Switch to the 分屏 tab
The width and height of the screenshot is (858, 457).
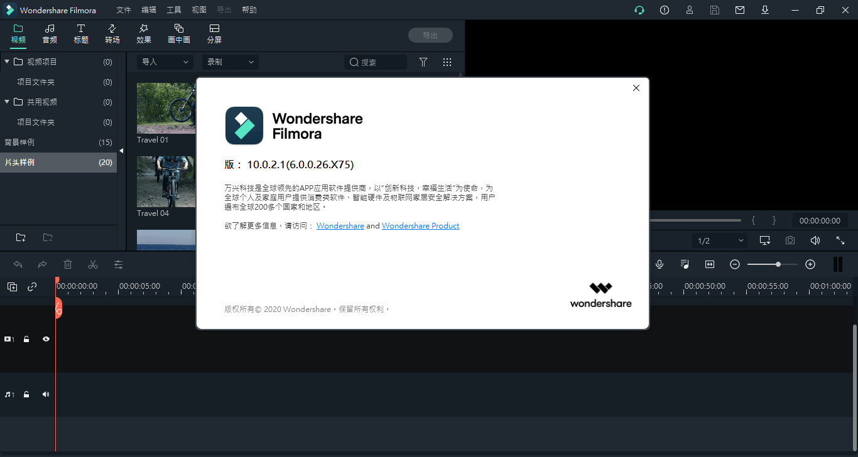coord(214,34)
